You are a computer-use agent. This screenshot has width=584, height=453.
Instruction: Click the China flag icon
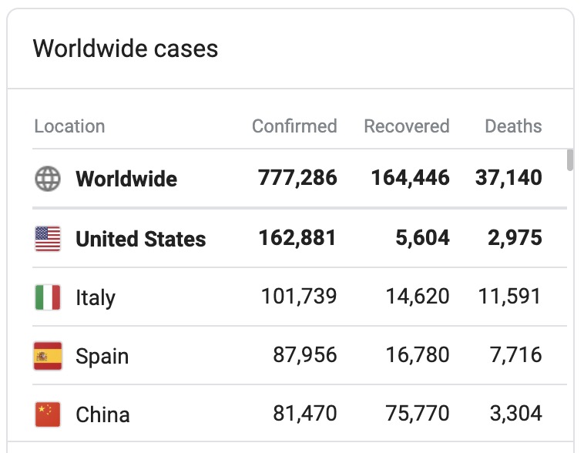(x=48, y=414)
